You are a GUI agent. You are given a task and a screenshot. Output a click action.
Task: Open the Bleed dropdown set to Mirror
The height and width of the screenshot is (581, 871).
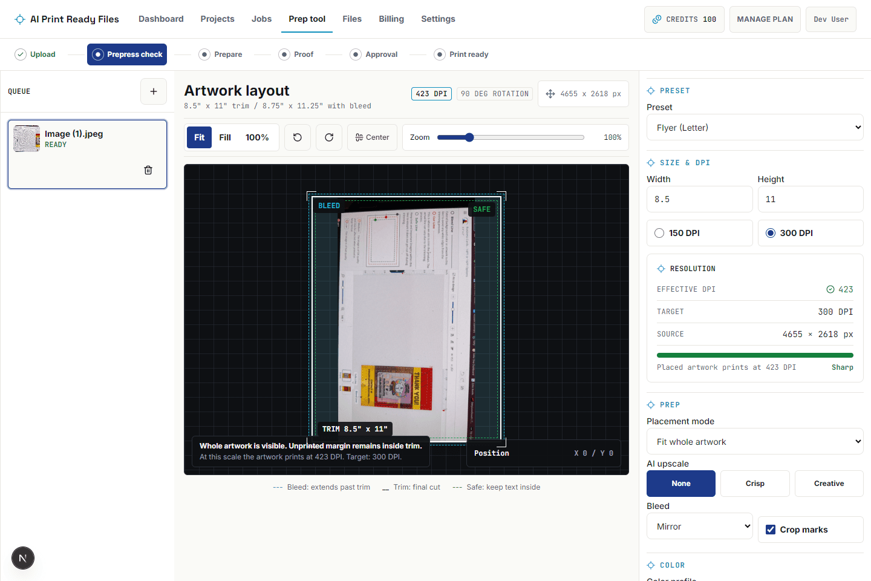(x=700, y=527)
